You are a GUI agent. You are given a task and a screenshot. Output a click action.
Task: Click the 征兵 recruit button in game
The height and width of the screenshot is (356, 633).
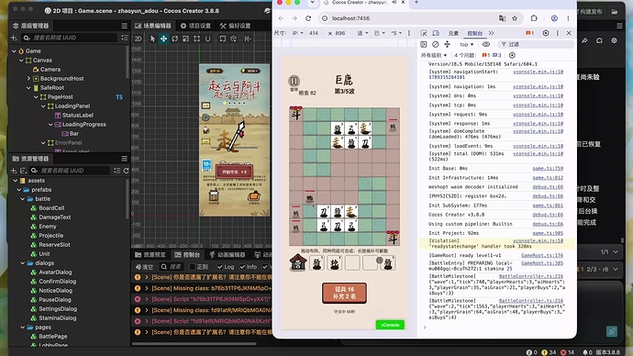(x=344, y=293)
